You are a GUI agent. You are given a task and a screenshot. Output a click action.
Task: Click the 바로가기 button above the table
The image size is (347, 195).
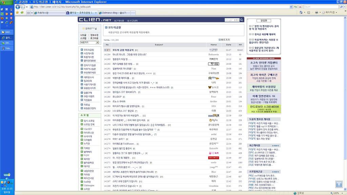(224, 40)
